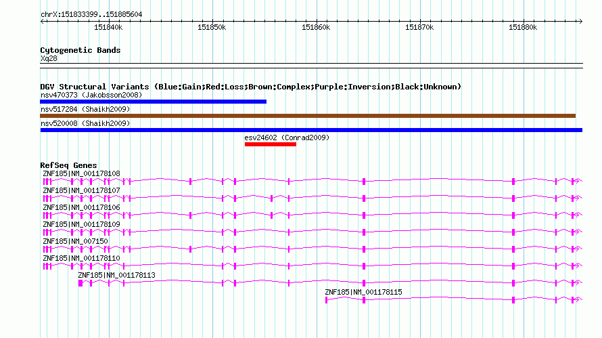Click the blue nsv520008 gain bar
602x338 pixels.
pyautogui.click(x=311, y=130)
